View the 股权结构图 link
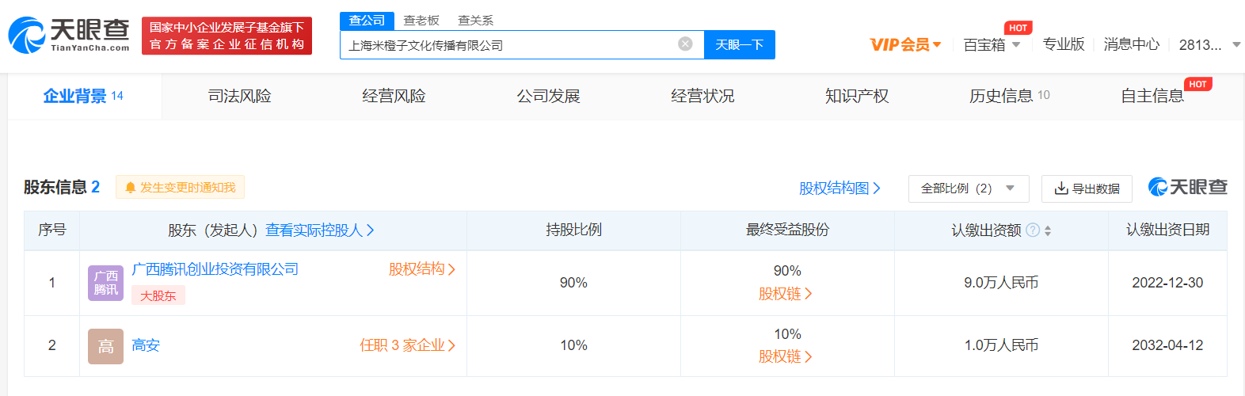 pyautogui.click(x=840, y=188)
